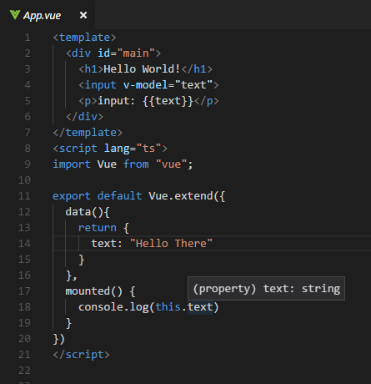Image resolution: width=371 pixels, height=384 pixels.
Task: Click the closing </template> tag
Action: [88, 133]
